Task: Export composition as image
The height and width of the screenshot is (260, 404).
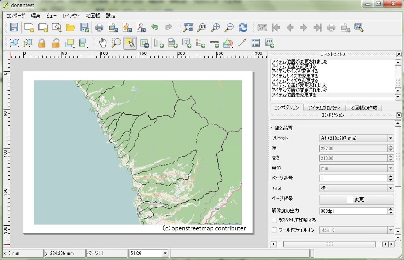Action: 113,27
